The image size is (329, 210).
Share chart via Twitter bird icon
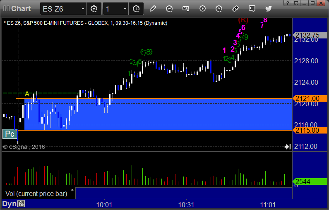coord(269,9)
